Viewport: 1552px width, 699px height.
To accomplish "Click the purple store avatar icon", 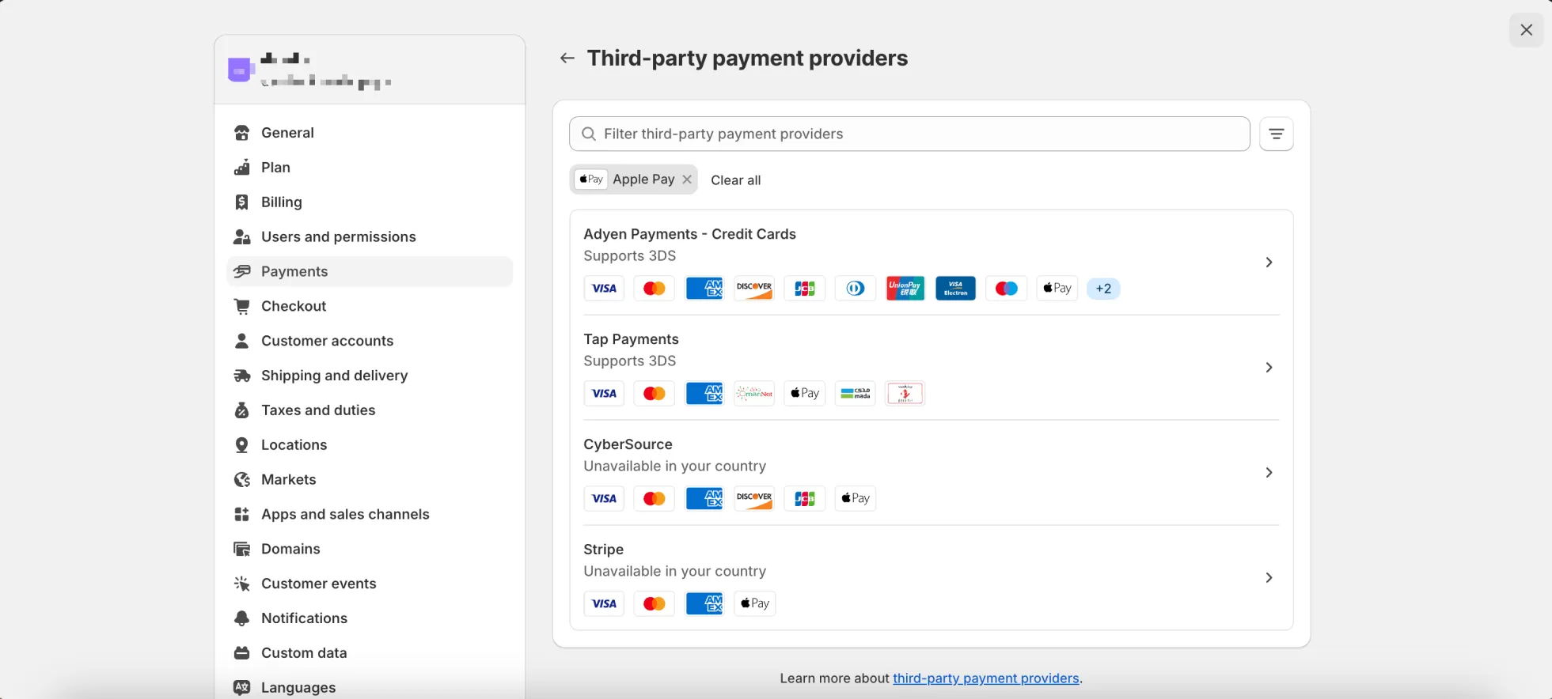I will (x=240, y=70).
